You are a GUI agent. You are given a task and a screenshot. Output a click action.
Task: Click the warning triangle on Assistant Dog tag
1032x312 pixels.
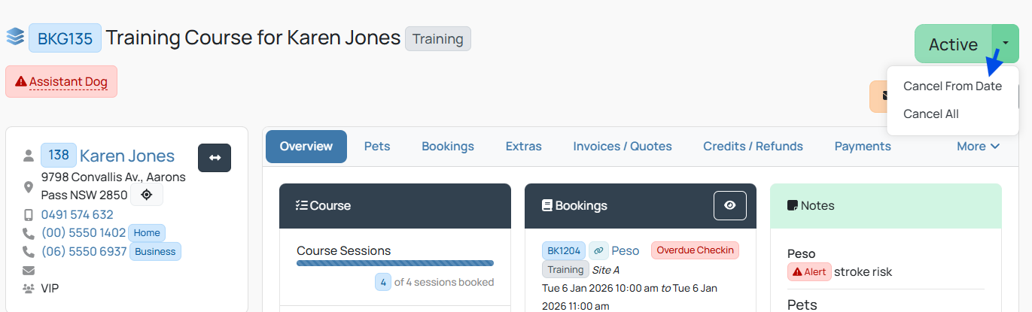pyautogui.click(x=20, y=81)
